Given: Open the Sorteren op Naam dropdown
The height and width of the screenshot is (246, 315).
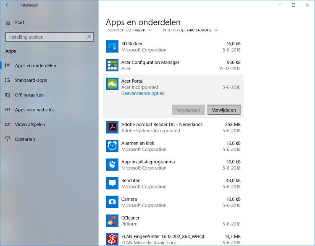Looking at the screenshot, I should (x=129, y=30).
